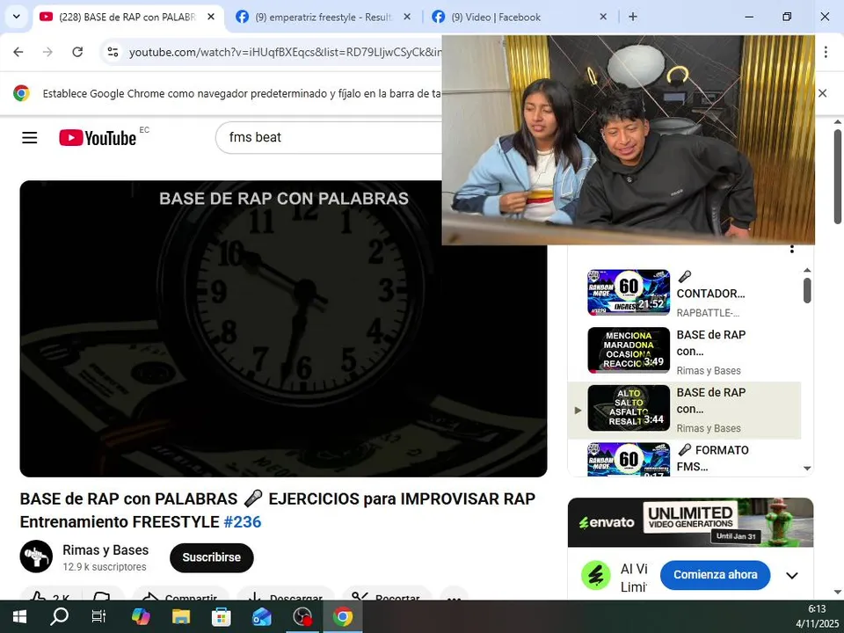Click the page vertical scrollbar thumb
Screen dimensions: 844x633
[838, 176]
